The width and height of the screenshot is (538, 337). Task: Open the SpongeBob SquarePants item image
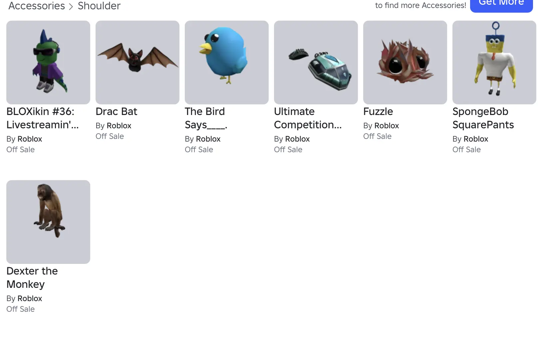pos(494,62)
